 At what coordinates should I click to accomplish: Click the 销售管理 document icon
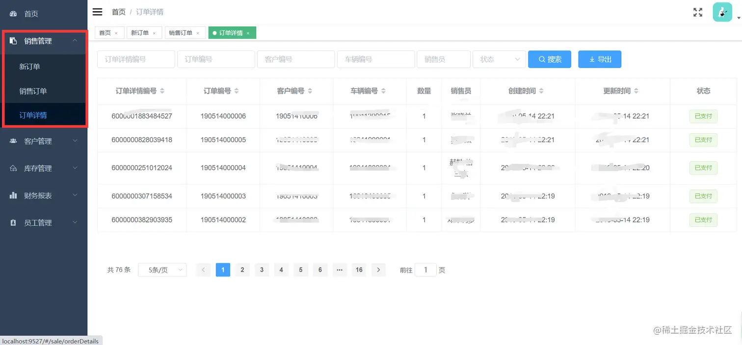click(13, 41)
